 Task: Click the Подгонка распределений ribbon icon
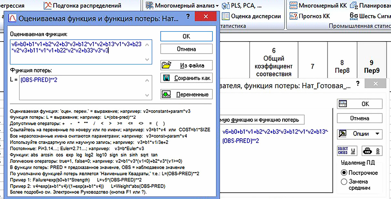click(48, 5)
